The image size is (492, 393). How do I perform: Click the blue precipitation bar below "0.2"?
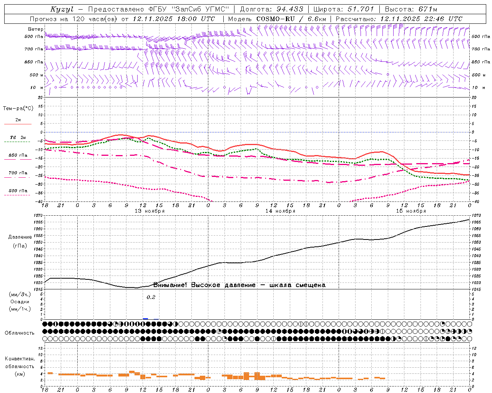(x=145, y=319)
